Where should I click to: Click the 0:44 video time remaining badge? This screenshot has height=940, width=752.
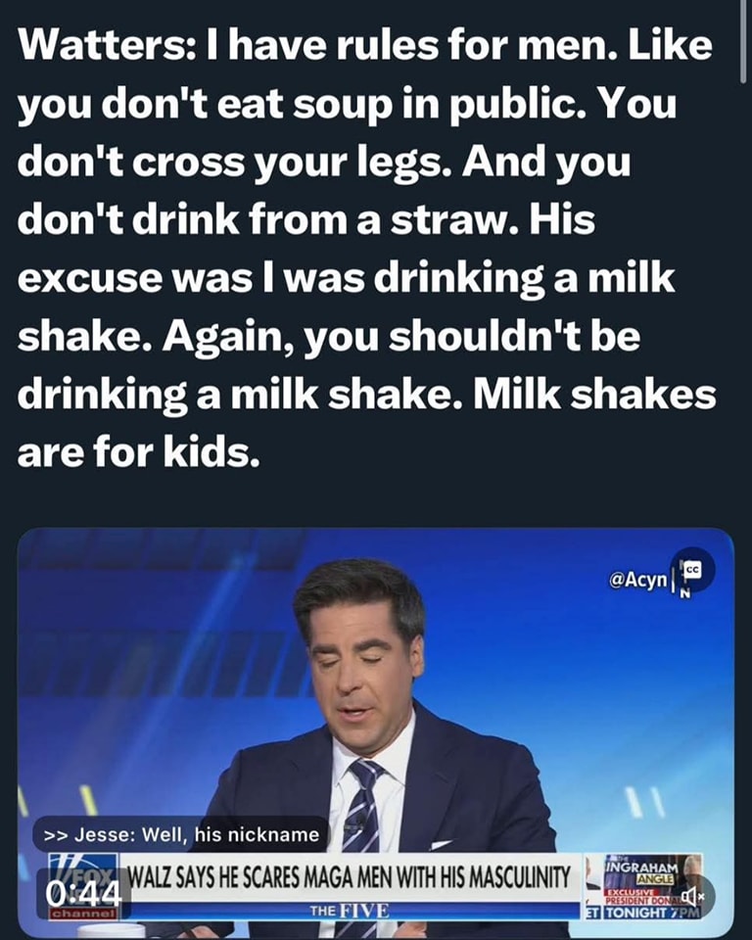click(84, 896)
